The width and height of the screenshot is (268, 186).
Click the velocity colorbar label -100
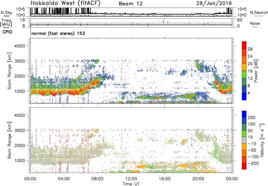253,157
